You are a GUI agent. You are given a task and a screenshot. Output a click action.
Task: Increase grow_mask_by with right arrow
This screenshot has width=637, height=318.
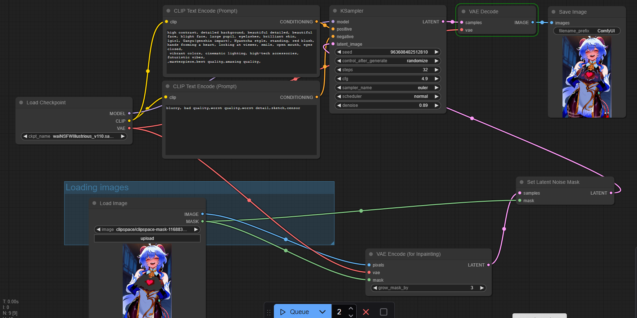click(x=482, y=288)
